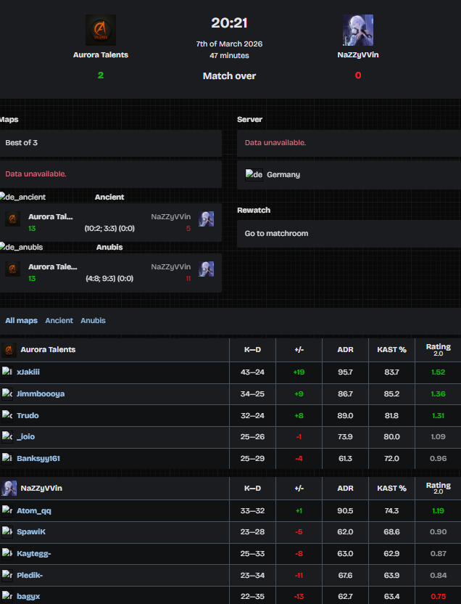Click the Match over status text
461x604 pixels.
tap(229, 76)
